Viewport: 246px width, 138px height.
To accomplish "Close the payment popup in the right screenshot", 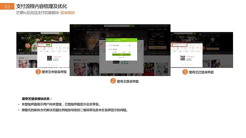I will pyautogui.click(x=201, y=42).
